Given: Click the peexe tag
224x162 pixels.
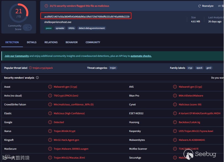Looking at the screenshot, I should tap(49, 28).
